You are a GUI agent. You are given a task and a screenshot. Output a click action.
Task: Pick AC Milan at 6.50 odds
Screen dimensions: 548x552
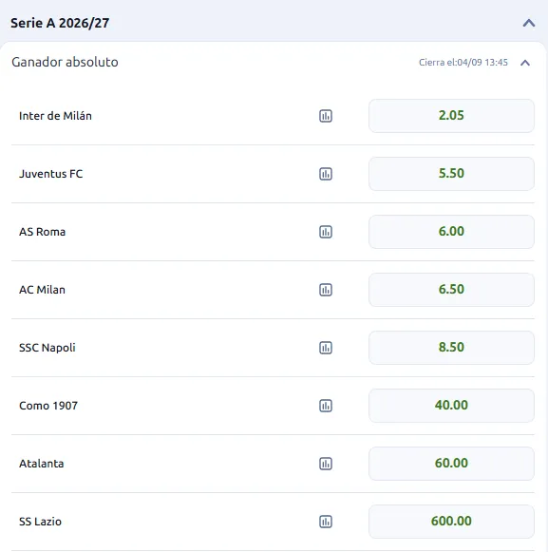point(451,290)
